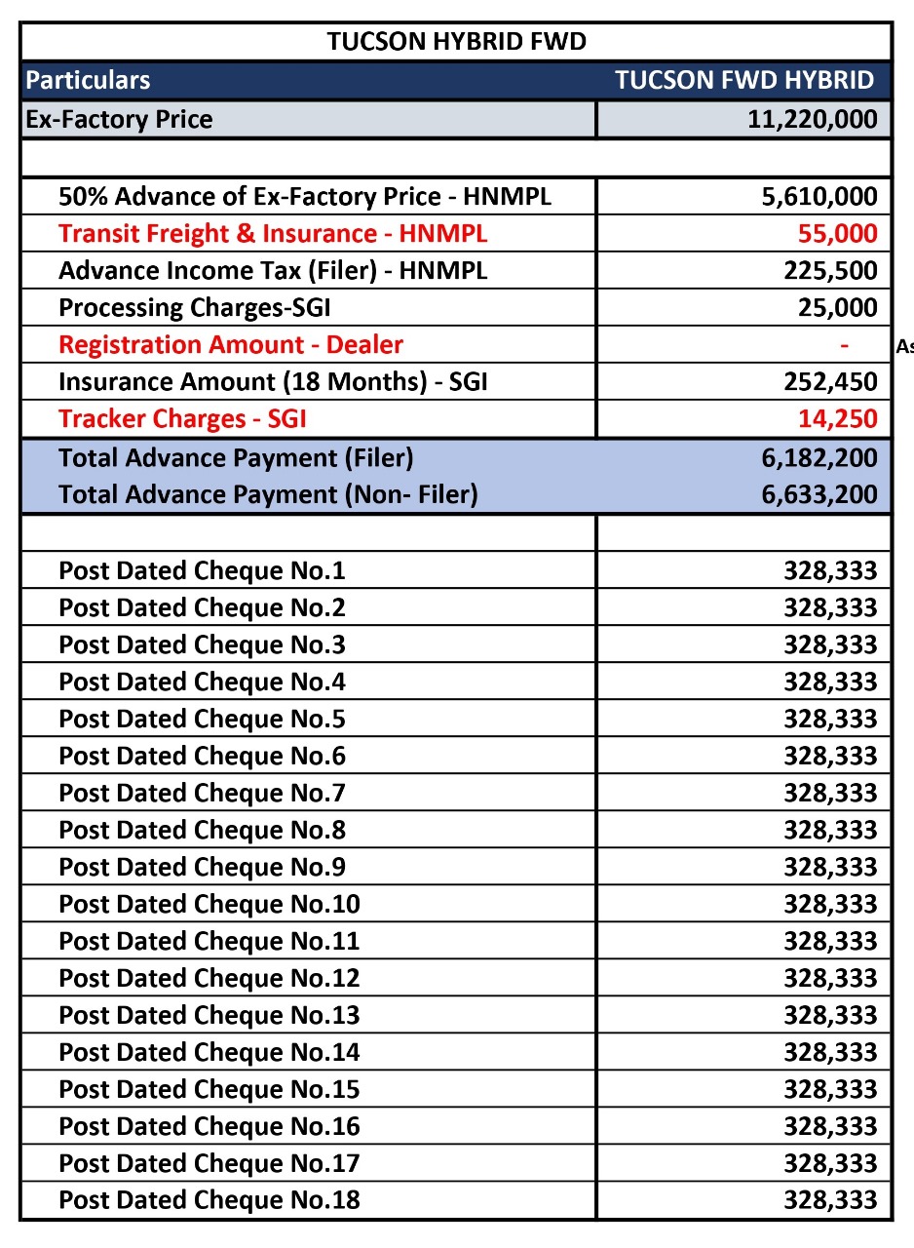Click the Total Advance Payment (Filer) label

point(236,457)
